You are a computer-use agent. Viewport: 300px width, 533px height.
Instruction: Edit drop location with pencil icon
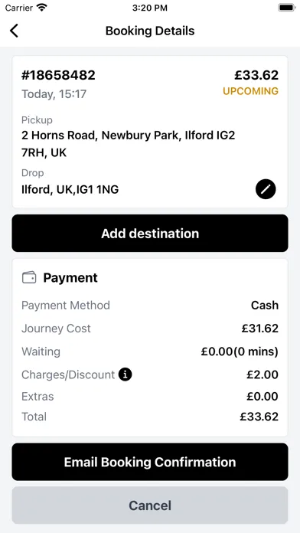coord(266,189)
